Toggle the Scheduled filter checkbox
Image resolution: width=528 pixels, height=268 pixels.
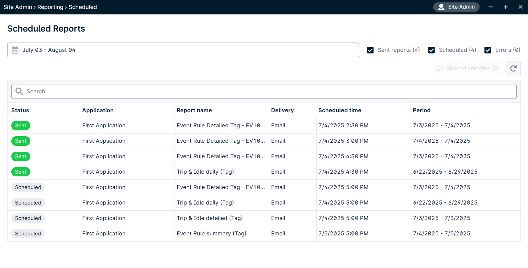click(x=431, y=50)
